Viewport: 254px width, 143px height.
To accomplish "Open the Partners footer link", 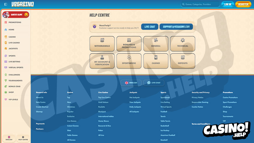I will [40, 129].
